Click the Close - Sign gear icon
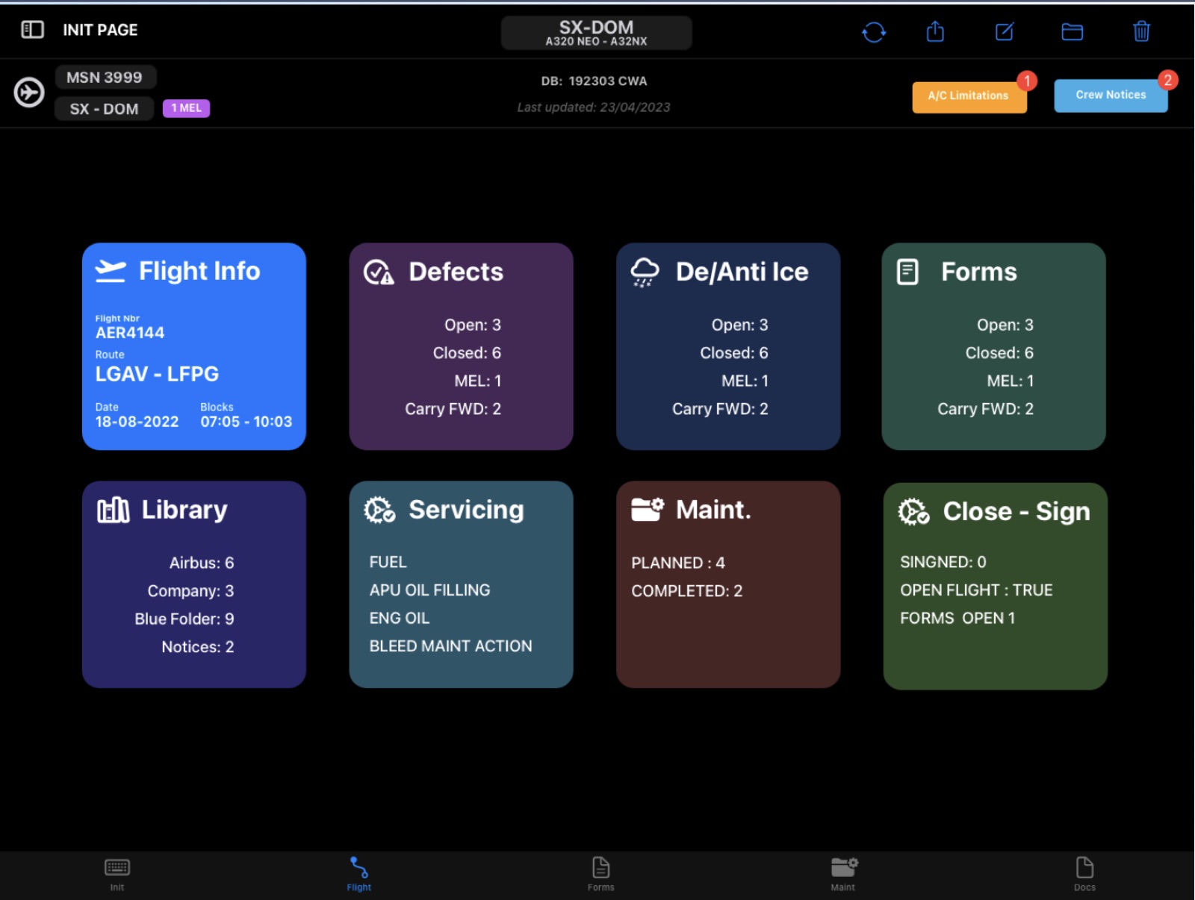 click(913, 512)
